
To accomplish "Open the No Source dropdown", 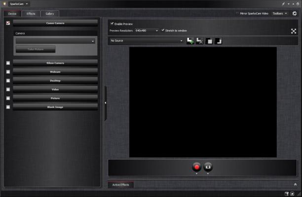I will [147, 41].
